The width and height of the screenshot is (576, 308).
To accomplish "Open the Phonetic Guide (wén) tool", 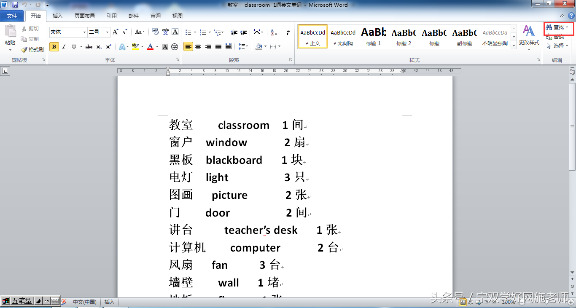I will (165, 32).
